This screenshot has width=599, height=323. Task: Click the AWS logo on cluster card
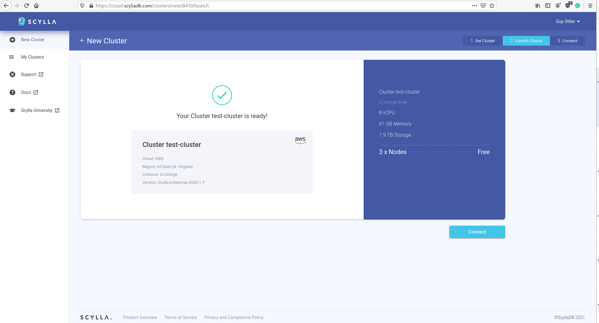(x=300, y=140)
